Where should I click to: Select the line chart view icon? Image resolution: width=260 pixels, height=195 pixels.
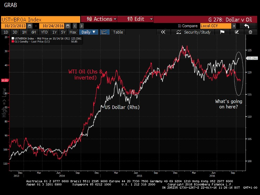(105, 32)
